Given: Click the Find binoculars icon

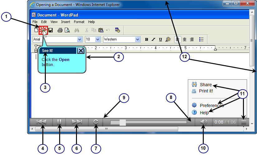Looking at the screenshot, I should pos(77,30).
